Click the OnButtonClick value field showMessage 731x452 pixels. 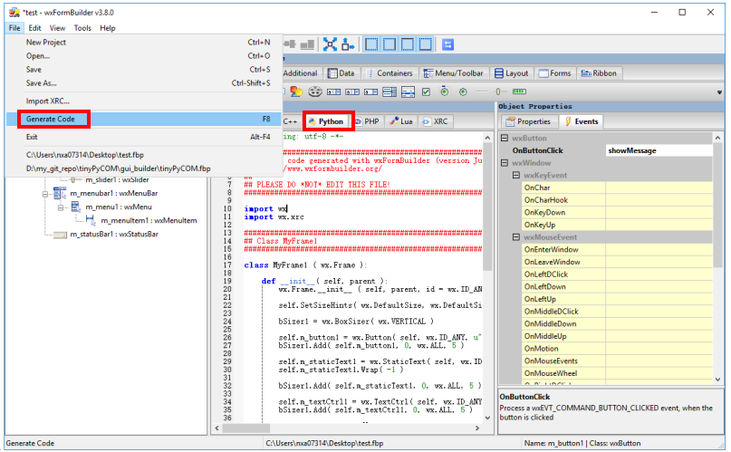tap(659, 150)
